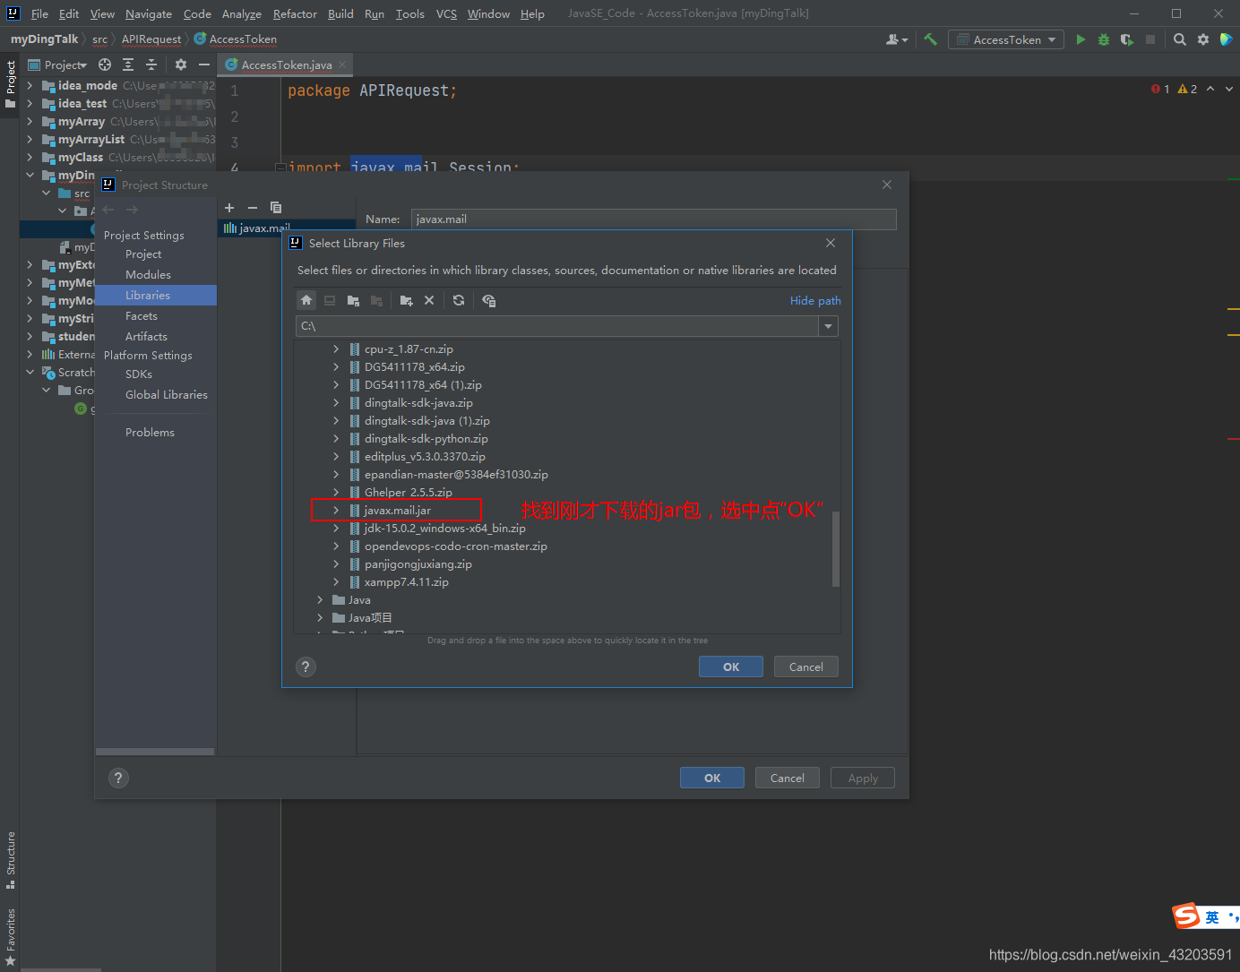Screen dimensions: 1240x972
Task: Open Problems in Project Structure
Action: click(150, 433)
